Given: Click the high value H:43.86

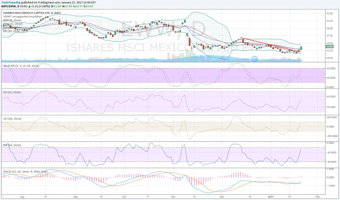Looking at the screenshot, I should coord(67,6).
